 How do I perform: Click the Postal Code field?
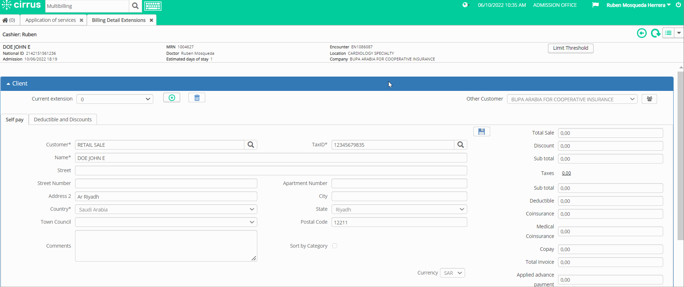tap(399, 222)
